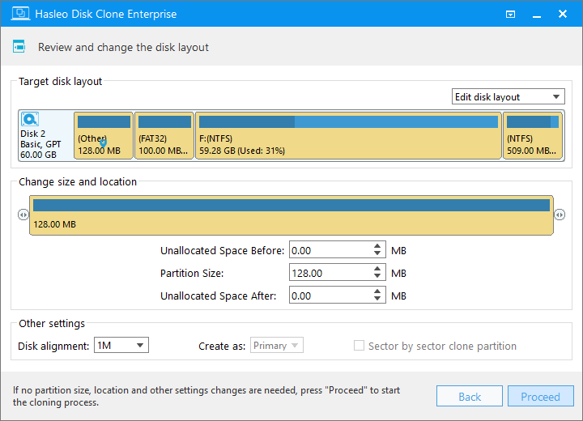
Task: Click the Hasleo Disk Clone Enterprise title text
Action: point(105,14)
